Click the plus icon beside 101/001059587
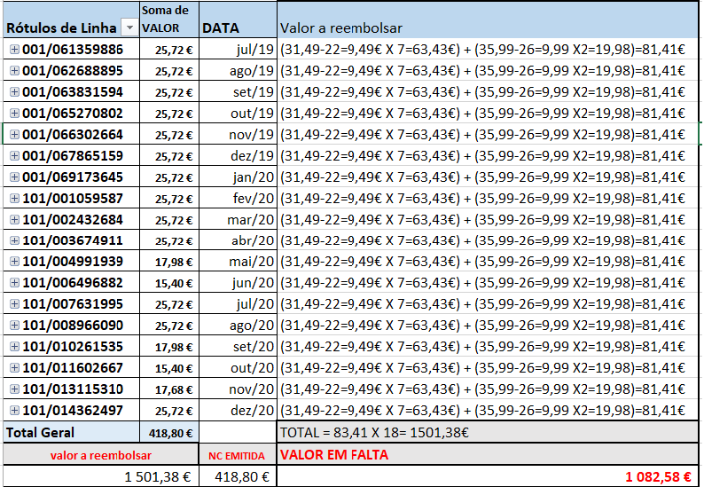 [14, 199]
